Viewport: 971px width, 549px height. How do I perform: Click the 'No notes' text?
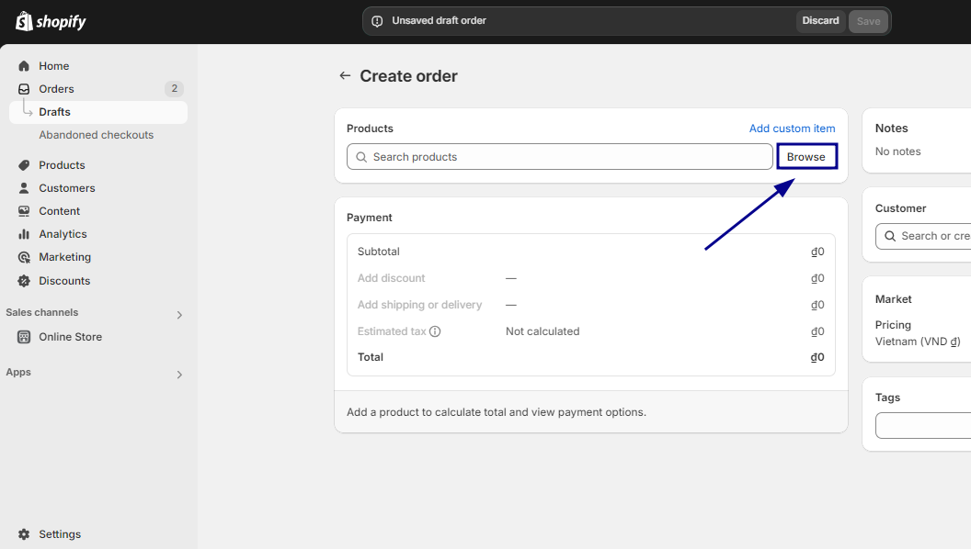point(898,151)
